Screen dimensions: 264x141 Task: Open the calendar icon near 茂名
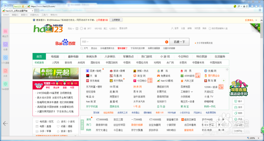pos(77,29)
